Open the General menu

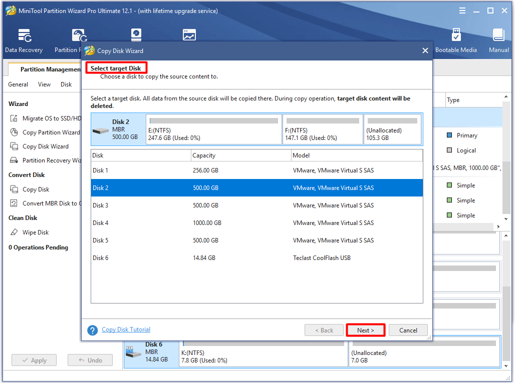18,84
